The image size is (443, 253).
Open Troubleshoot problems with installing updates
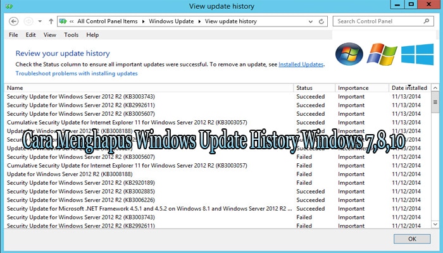click(x=77, y=73)
